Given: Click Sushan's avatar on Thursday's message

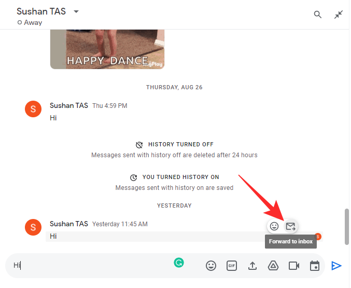Looking at the screenshot, I should coord(33,109).
